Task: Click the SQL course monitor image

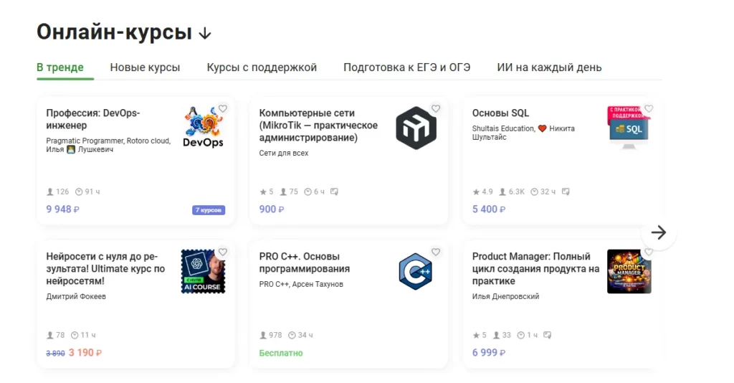Action: tap(629, 128)
